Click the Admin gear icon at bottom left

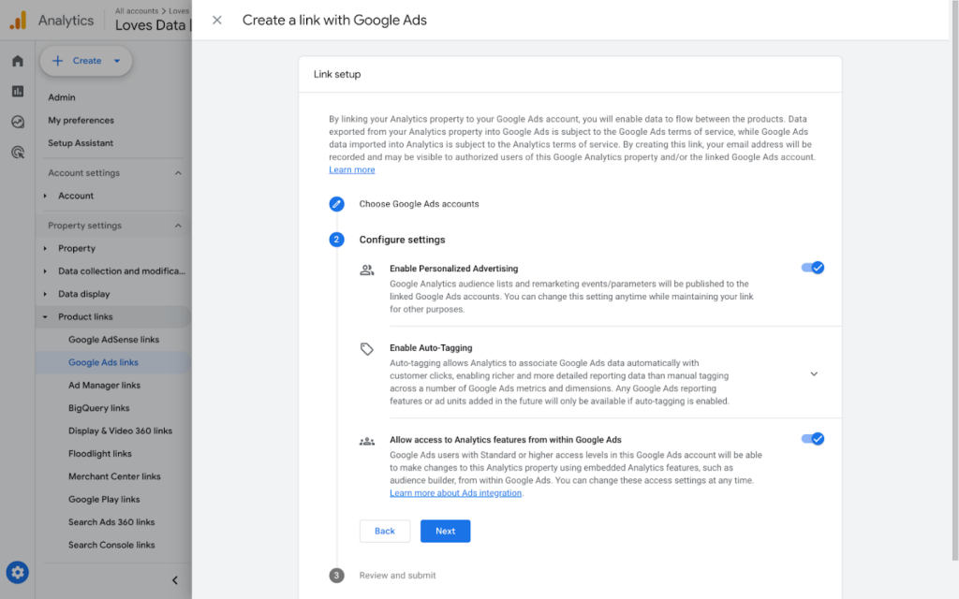coord(17,572)
